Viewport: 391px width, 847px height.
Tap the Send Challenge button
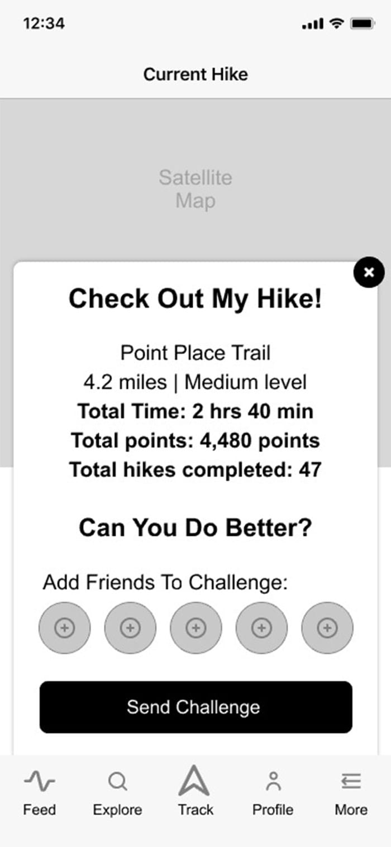pos(195,707)
